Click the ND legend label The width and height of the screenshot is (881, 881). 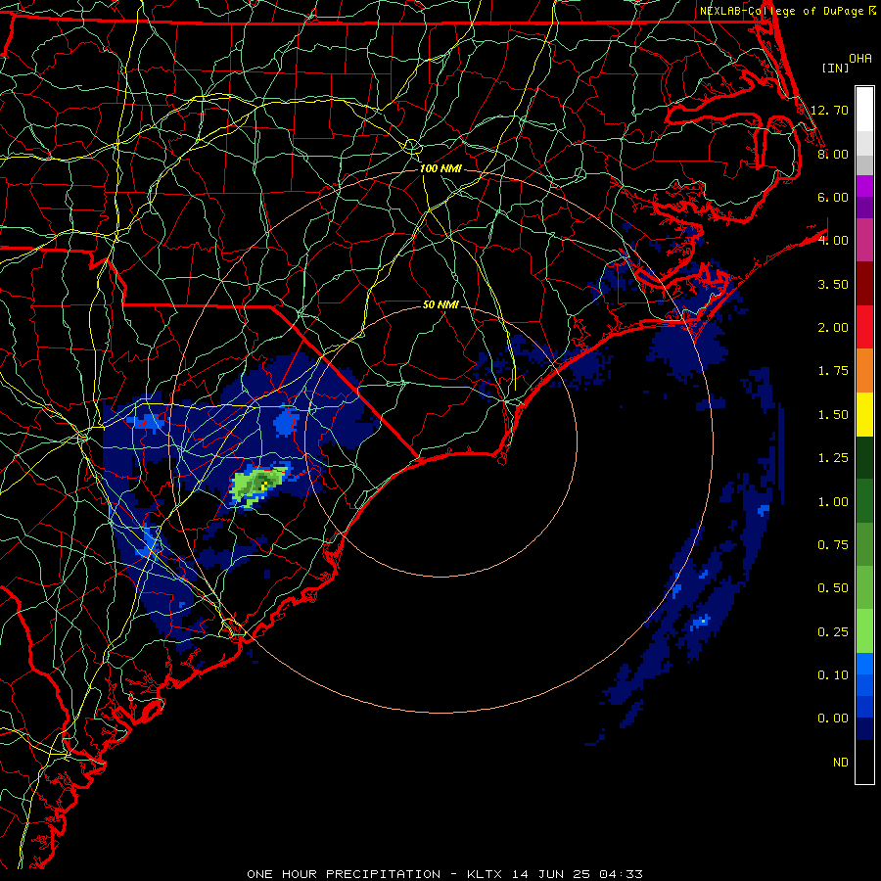[841, 763]
